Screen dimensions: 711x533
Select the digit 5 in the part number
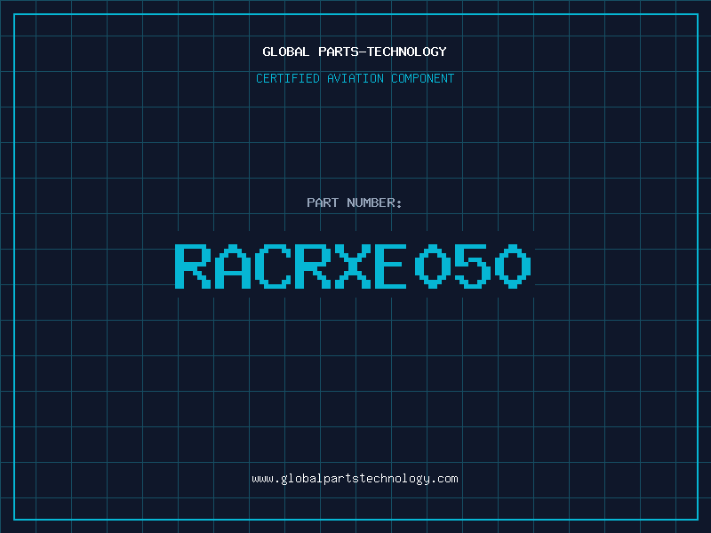tap(473, 266)
